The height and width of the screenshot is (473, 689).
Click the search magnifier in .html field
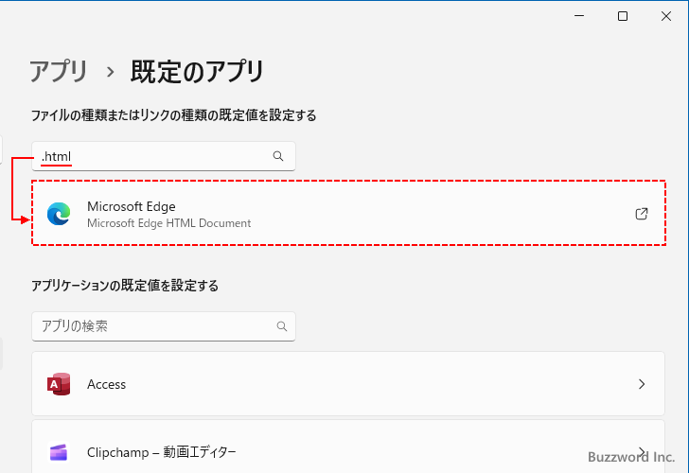(278, 156)
